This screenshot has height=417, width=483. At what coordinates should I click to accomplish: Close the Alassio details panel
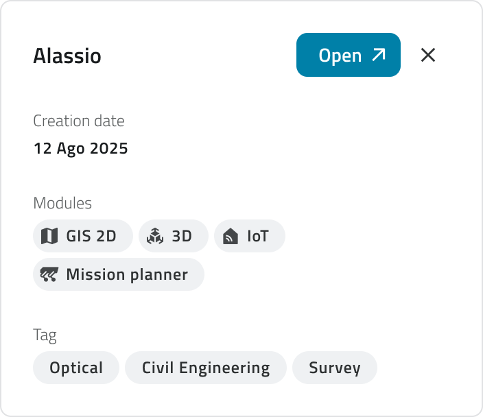pos(428,55)
